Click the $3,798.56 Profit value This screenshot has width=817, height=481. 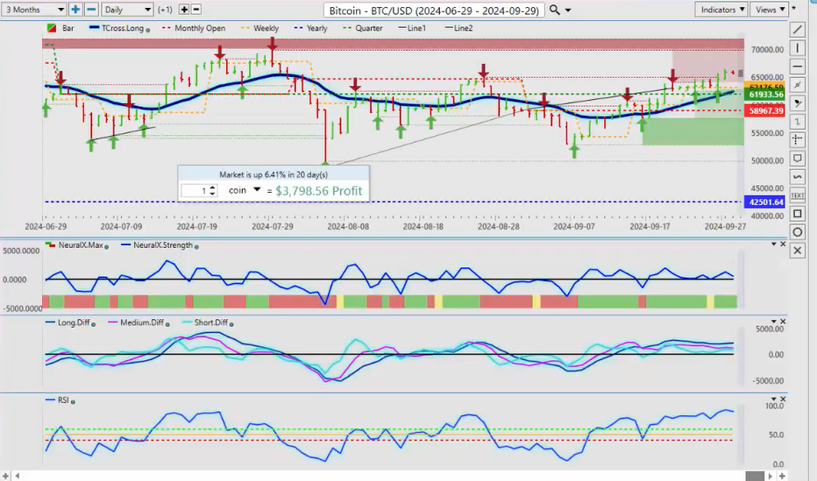[x=319, y=191]
